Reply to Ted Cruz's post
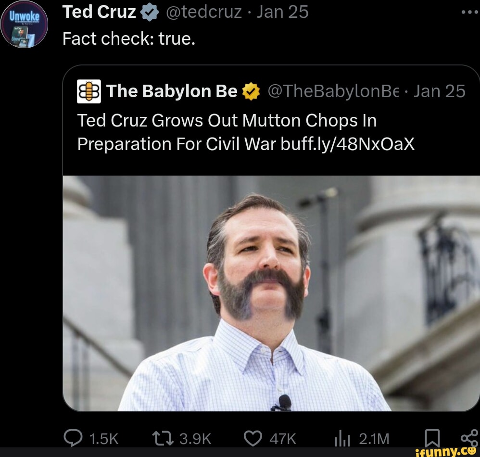 pyautogui.click(x=73, y=438)
